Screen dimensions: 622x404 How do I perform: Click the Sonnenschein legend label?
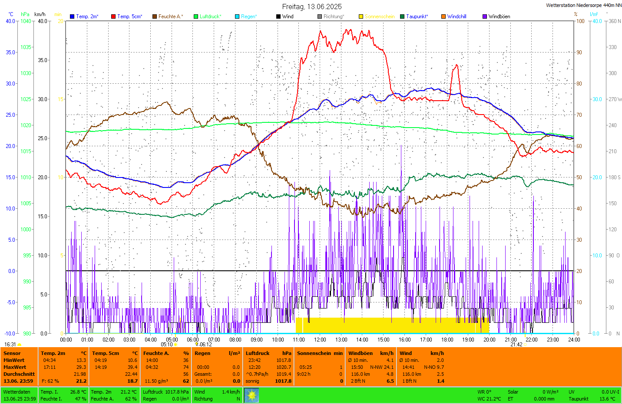tap(379, 16)
